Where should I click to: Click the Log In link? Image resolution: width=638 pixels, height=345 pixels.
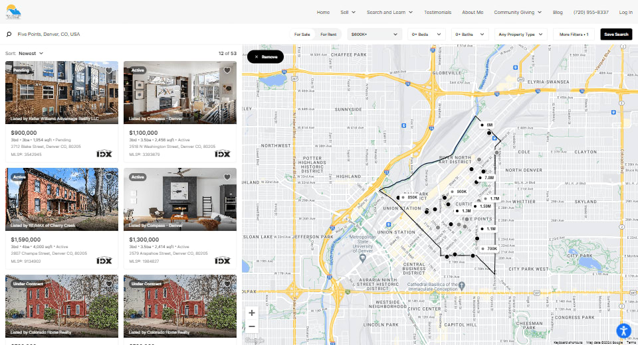coord(625,12)
